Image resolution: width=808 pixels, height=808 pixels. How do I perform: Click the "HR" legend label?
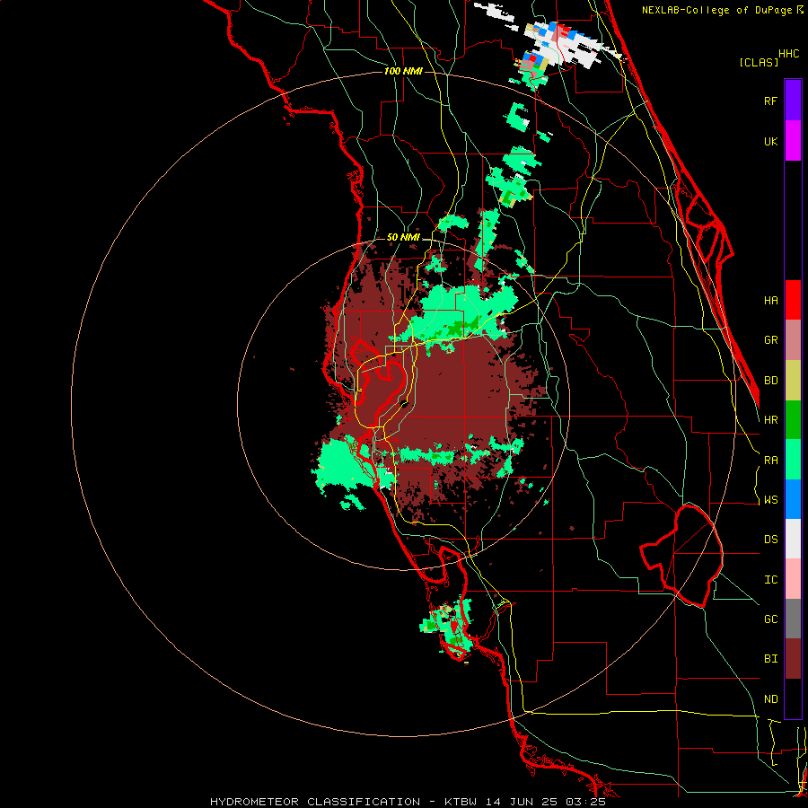[x=770, y=420]
